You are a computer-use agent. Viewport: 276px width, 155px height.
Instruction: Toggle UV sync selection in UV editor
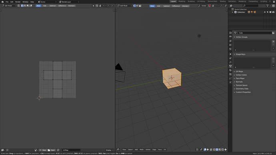[19, 6]
